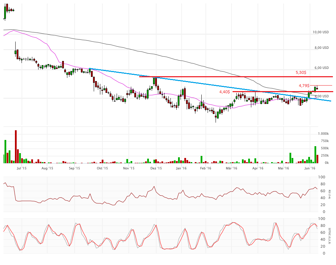Click the 8,00 USD price axis label
Image resolution: width=336 pixels, height=265 pixels.
pyautogui.click(x=321, y=48)
